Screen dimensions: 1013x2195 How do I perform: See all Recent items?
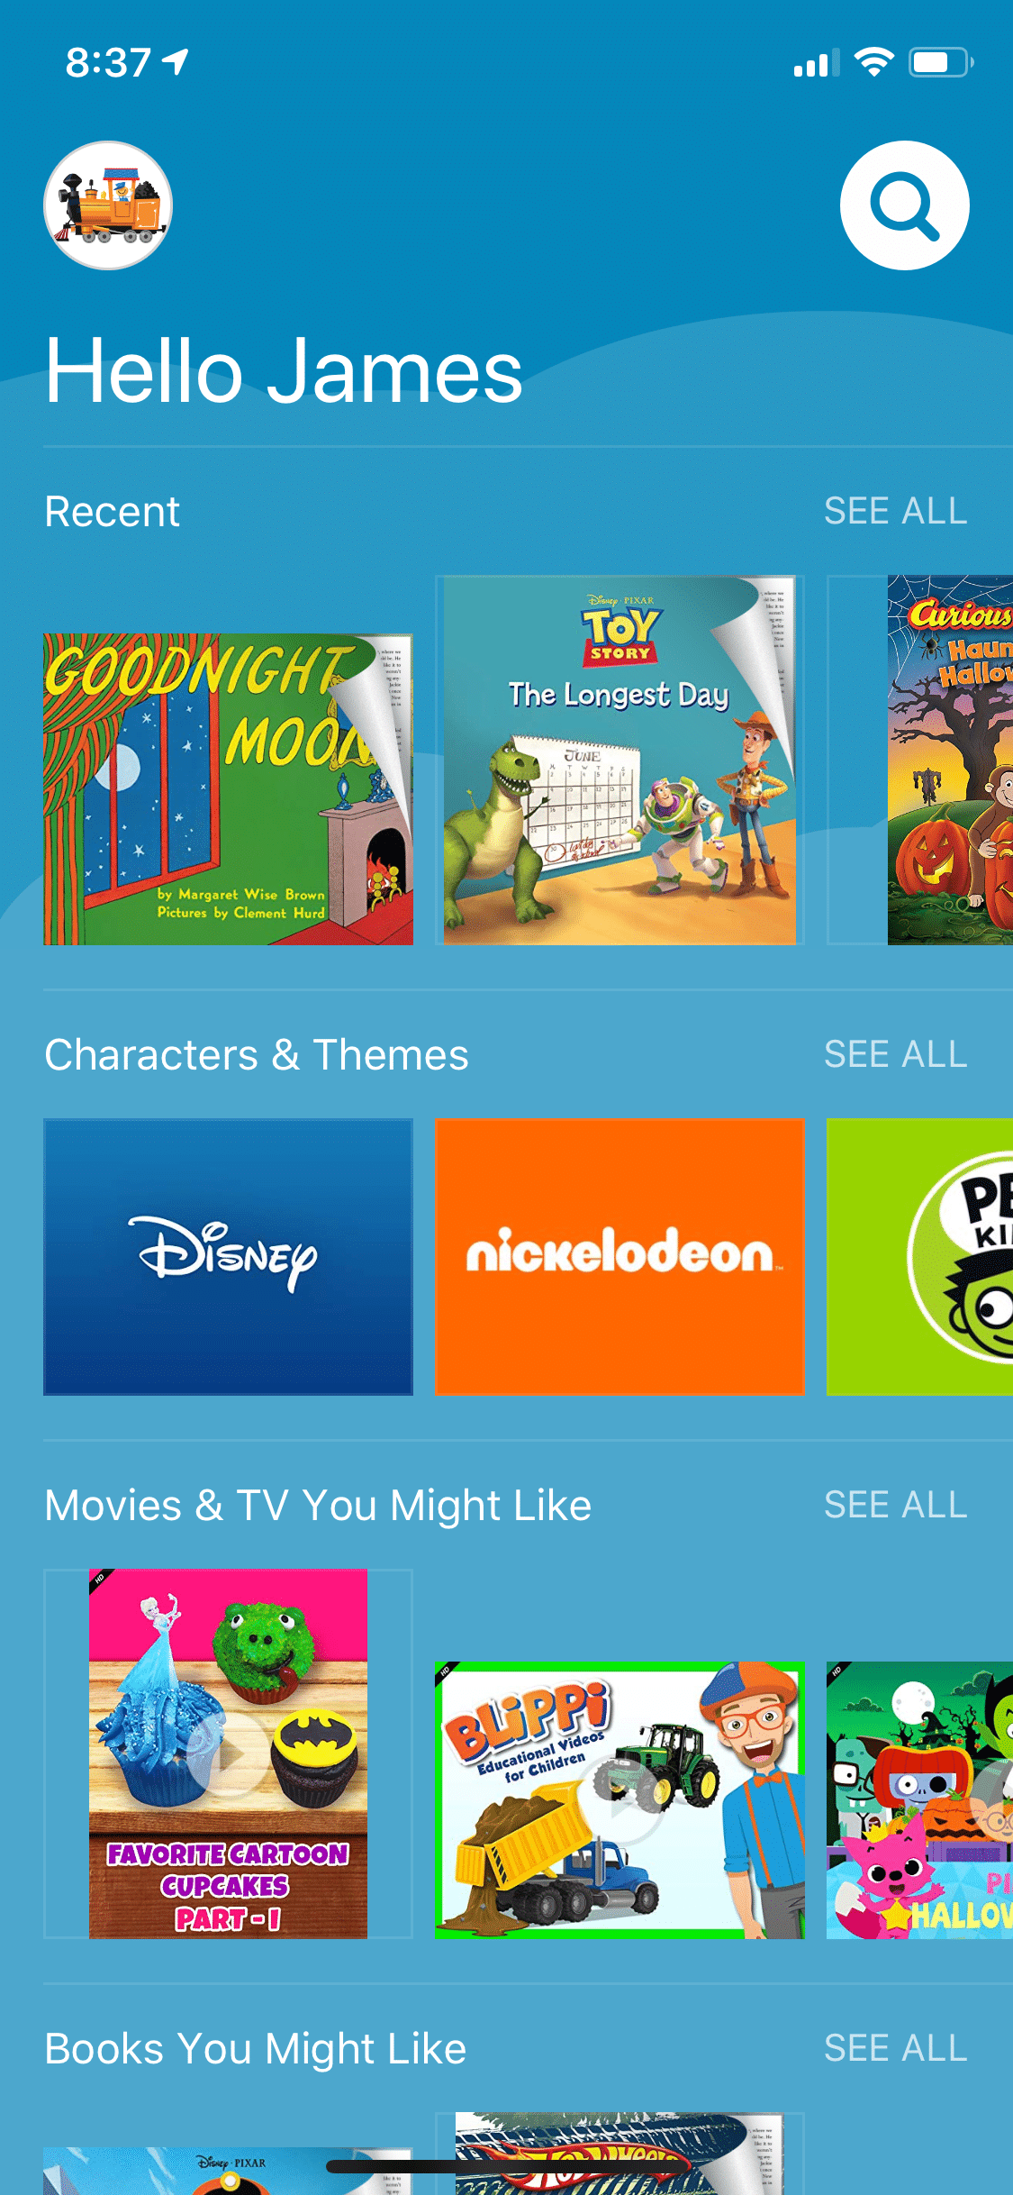tap(896, 511)
